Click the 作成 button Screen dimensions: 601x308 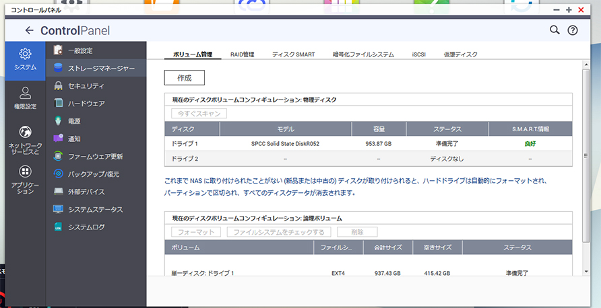tap(184, 78)
